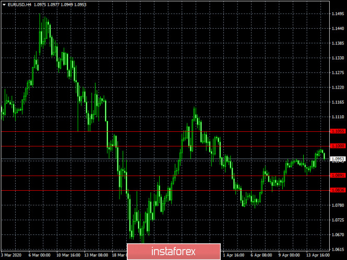Click the 1.1275 price axis label
Screen dimensions: 347x260
[x=338, y=72]
